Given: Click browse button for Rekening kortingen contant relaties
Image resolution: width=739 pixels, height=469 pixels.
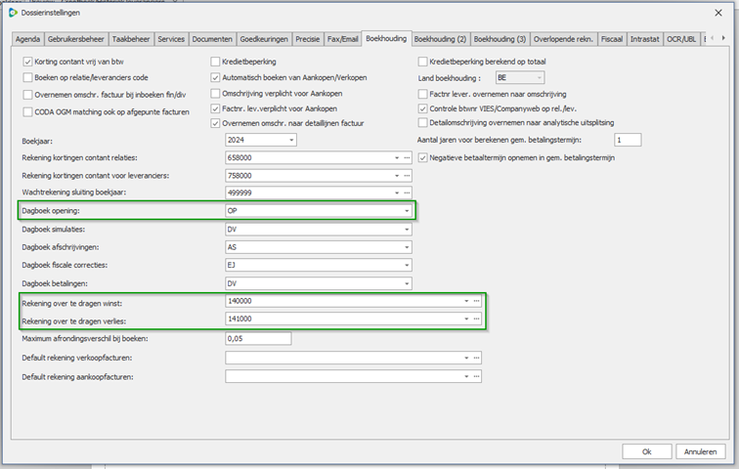Looking at the screenshot, I should [407, 157].
